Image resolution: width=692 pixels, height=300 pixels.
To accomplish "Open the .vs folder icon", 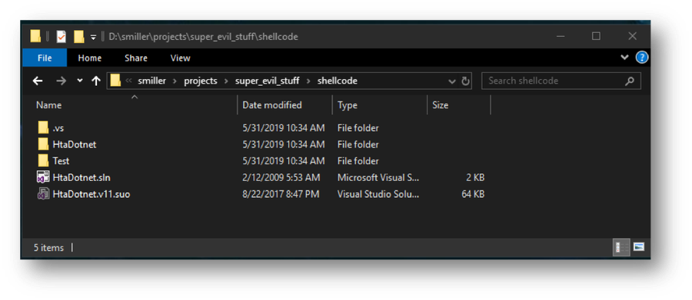I will 43,128.
